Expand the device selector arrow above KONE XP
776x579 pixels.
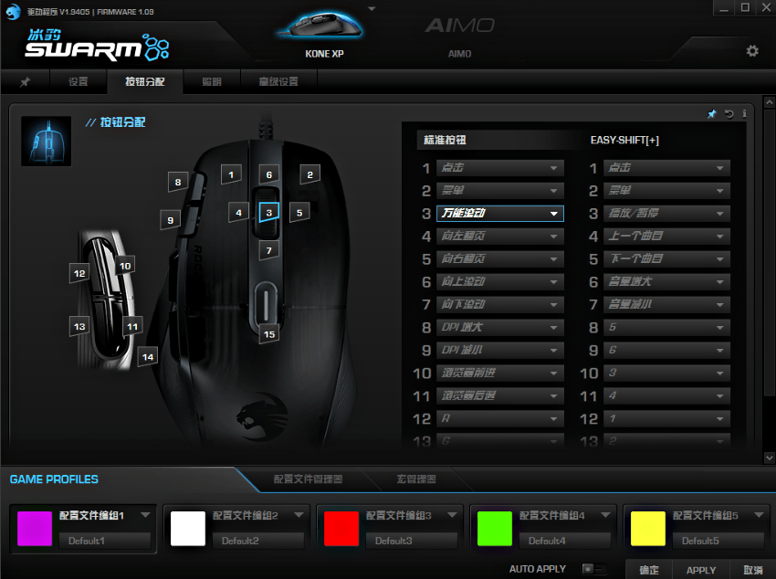coord(372,8)
